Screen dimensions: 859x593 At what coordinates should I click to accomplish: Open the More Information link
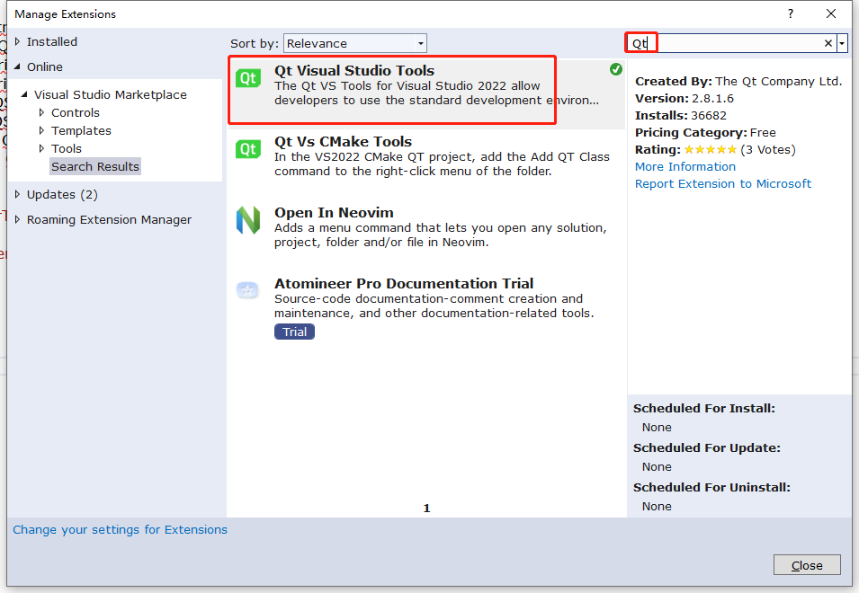(x=685, y=167)
